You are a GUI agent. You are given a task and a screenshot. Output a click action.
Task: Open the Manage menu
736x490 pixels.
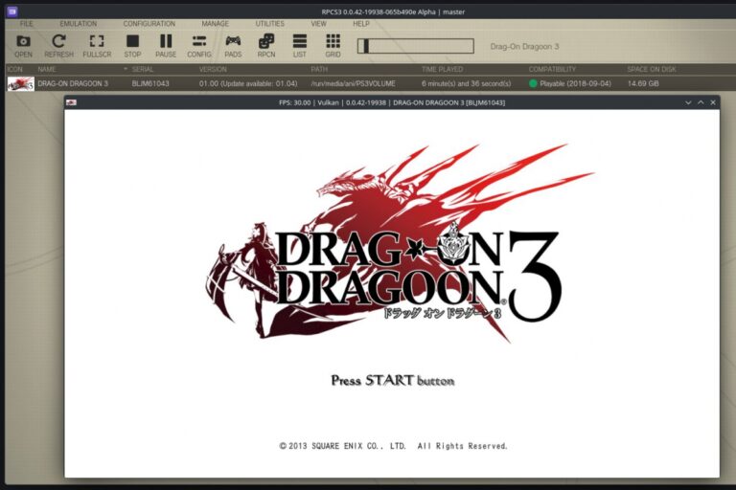click(215, 23)
